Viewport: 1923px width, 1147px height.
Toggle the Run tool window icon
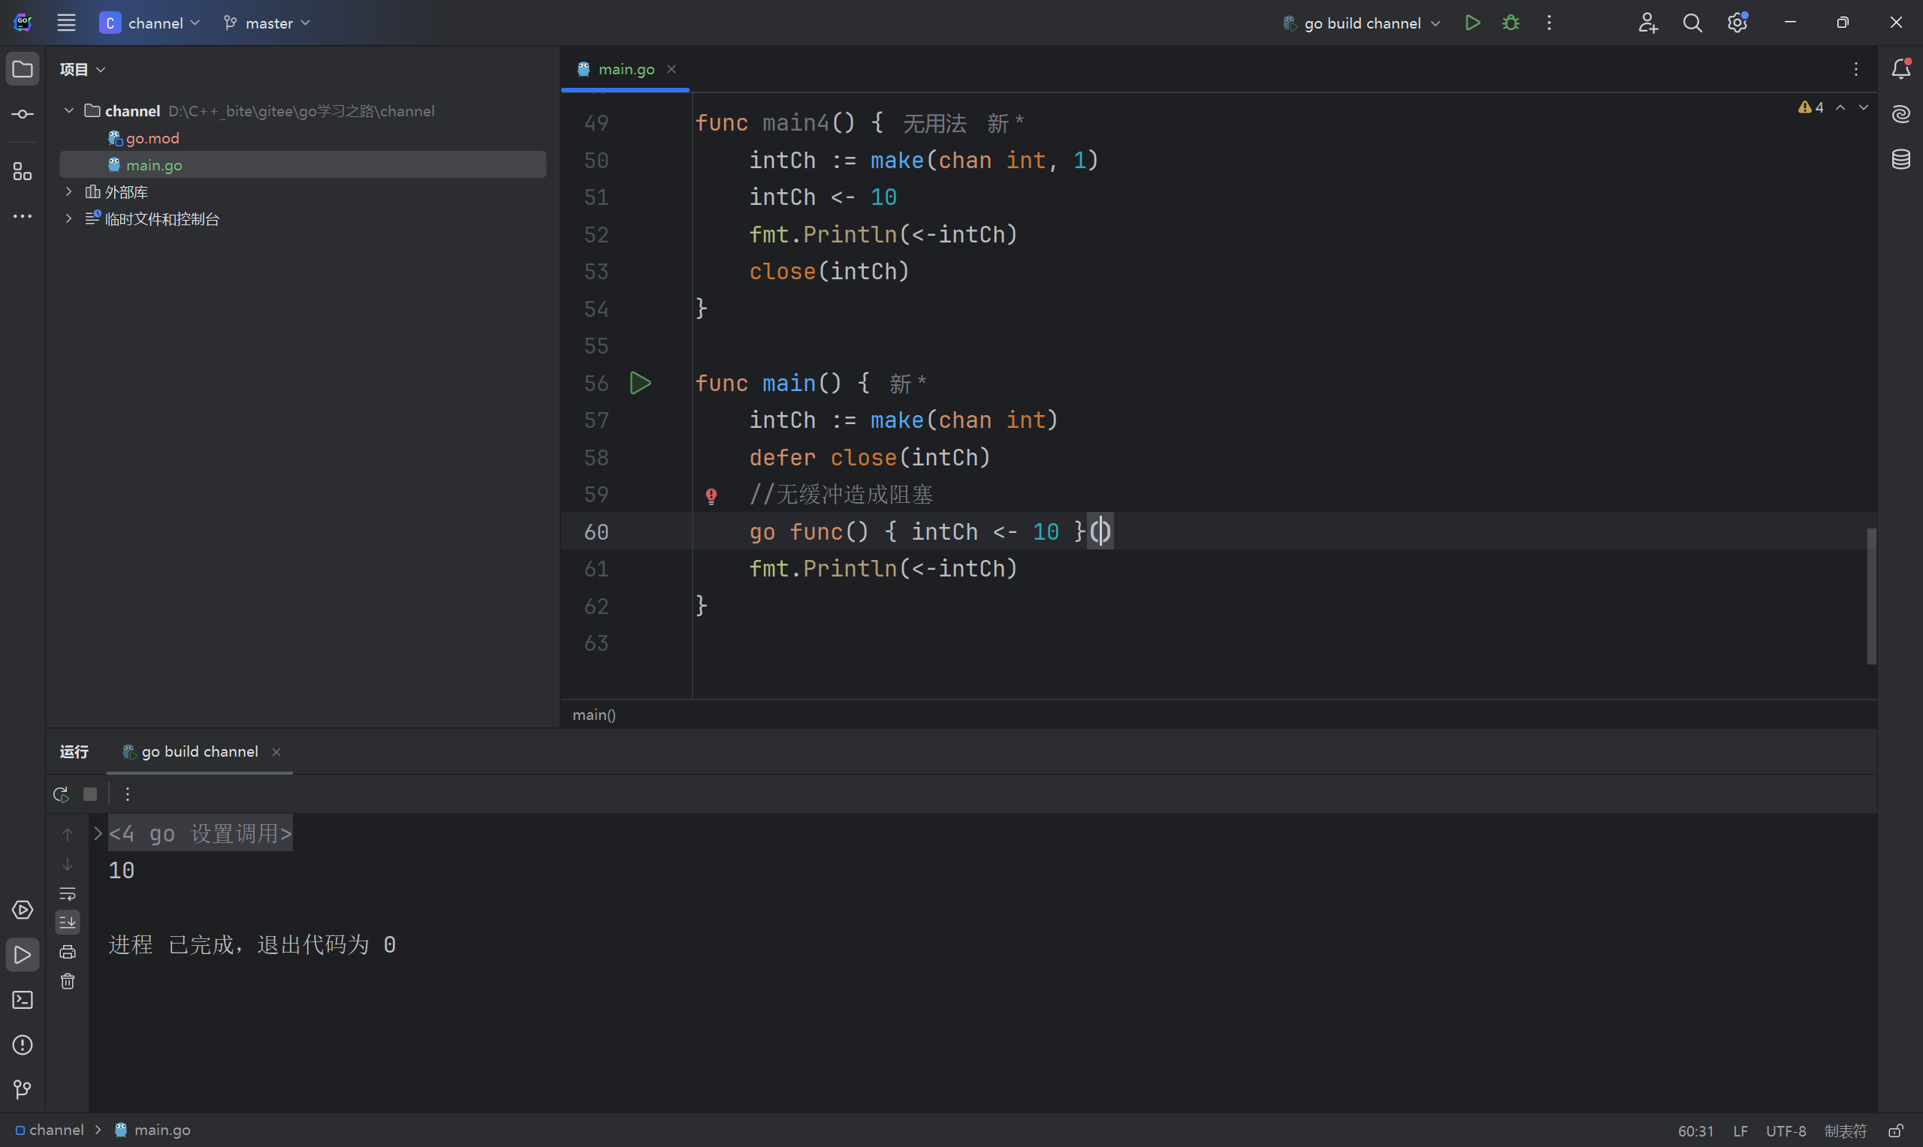pyautogui.click(x=23, y=956)
